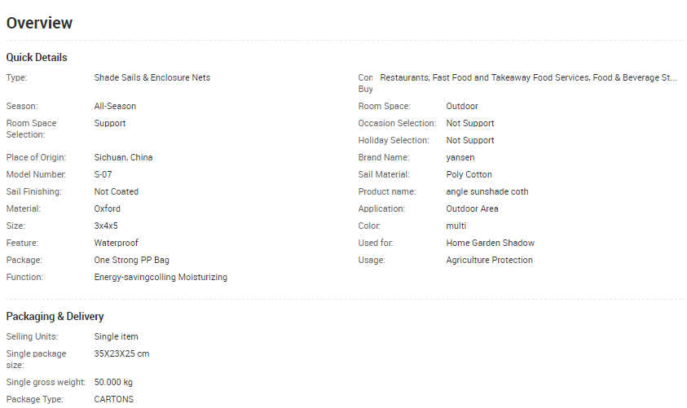
Task: Click the Oxford material value
Action: coord(108,208)
